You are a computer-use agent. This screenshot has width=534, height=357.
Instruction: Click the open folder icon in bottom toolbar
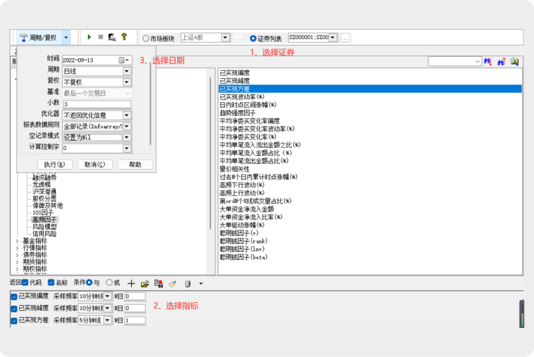pyautogui.click(x=145, y=283)
